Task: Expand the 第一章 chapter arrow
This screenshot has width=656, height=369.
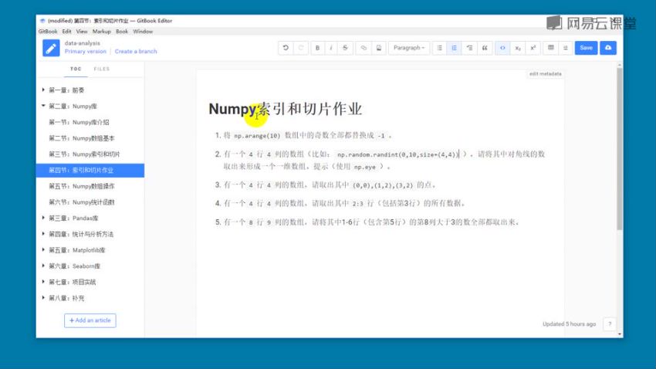Action: coord(43,90)
